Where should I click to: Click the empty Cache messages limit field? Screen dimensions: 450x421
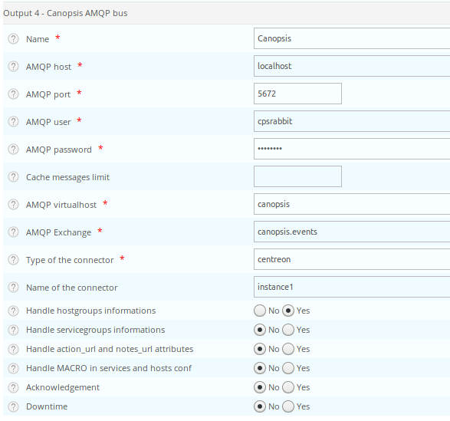(x=297, y=176)
